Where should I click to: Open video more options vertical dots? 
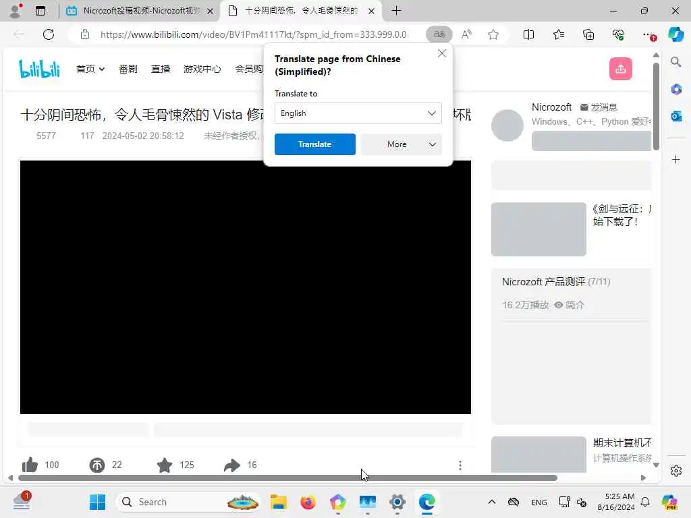tap(460, 465)
